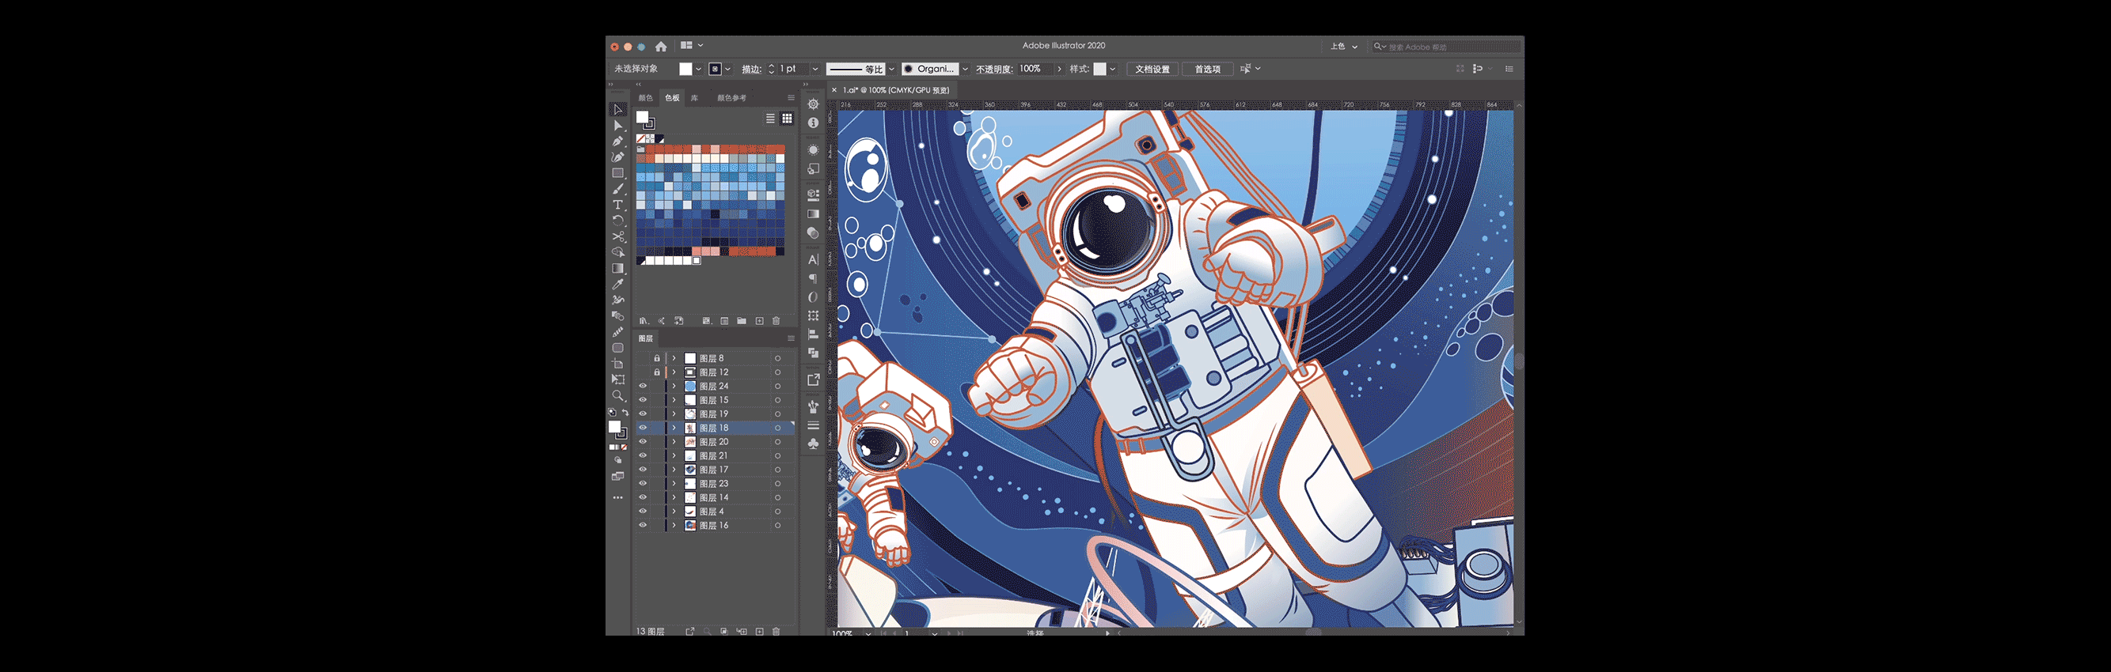The image size is (2111, 672).
Task: Click the 不透明度 label link
Action: coord(994,70)
